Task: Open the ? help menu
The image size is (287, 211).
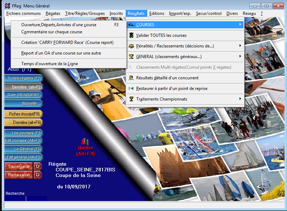Action: pos(262,13)
